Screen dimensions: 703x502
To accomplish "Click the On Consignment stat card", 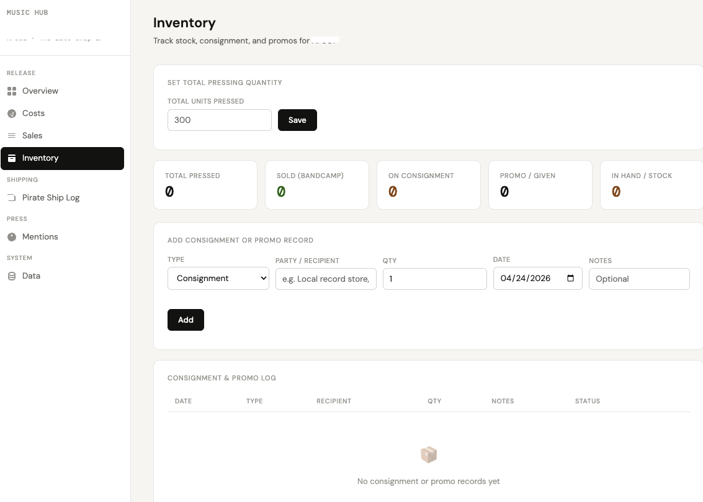I will coord(428,184).
